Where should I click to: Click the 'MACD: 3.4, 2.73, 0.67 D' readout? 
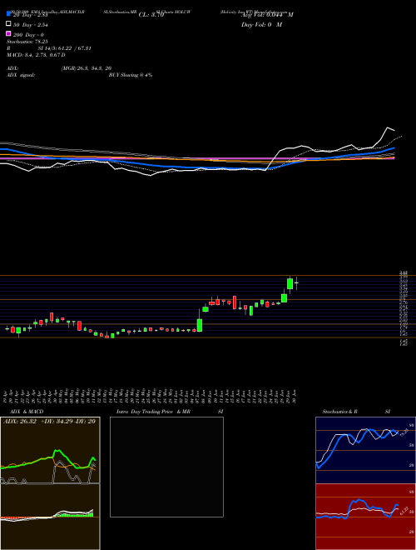[36, 55]
